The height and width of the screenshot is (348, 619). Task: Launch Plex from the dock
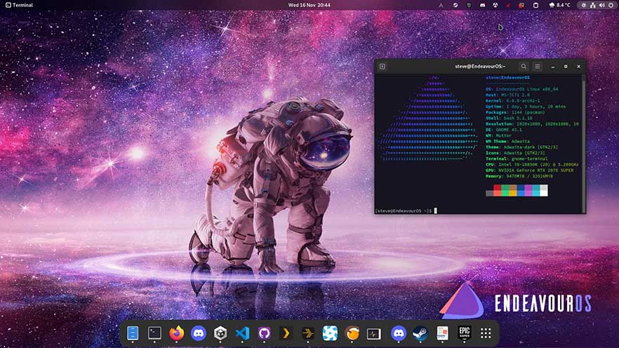point(286,333)
